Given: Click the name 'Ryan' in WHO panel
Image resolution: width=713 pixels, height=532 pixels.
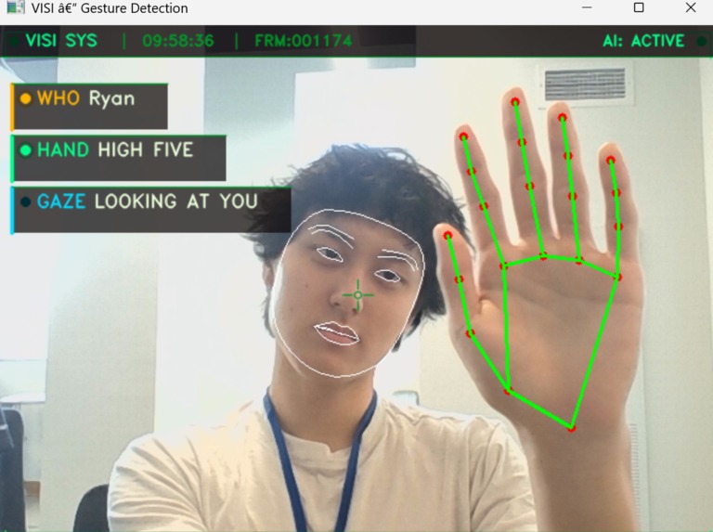Looking at the screenshot, I should [x=111, y=99].
